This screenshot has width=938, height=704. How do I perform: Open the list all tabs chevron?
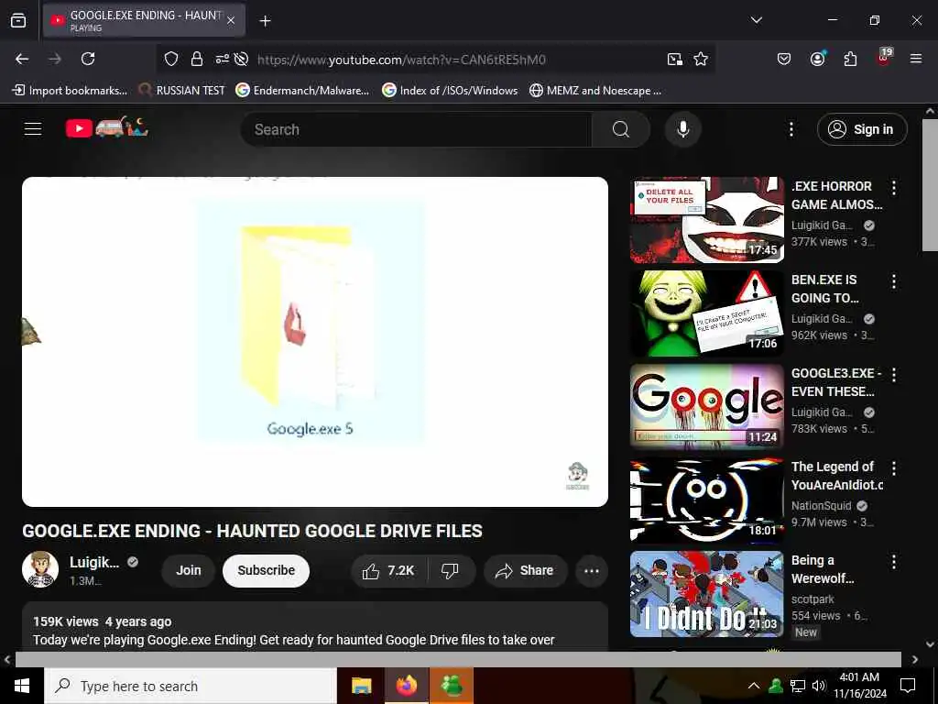[756, 20]
